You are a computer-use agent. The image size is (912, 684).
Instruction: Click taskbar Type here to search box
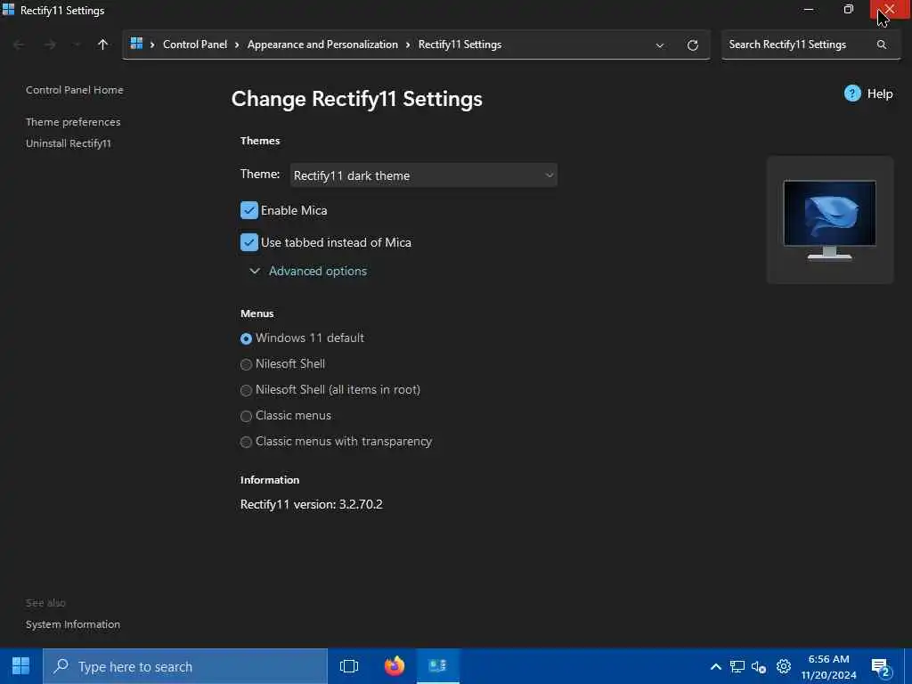pyautogui.click(x=185, y=666)
